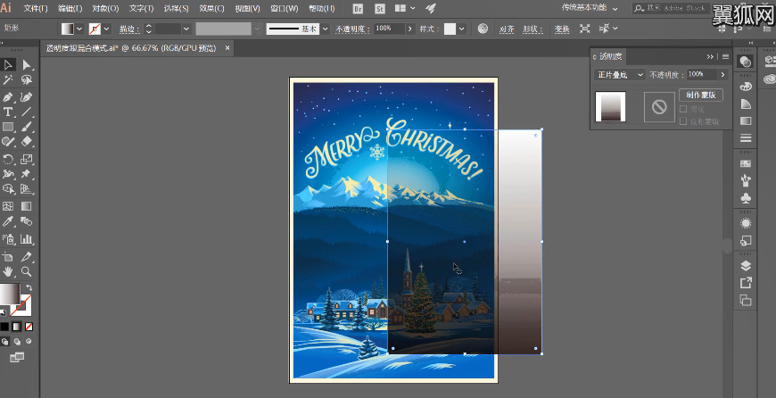776x398 pixels.
Task: Select the Hand tool
Action: (8, 271)
